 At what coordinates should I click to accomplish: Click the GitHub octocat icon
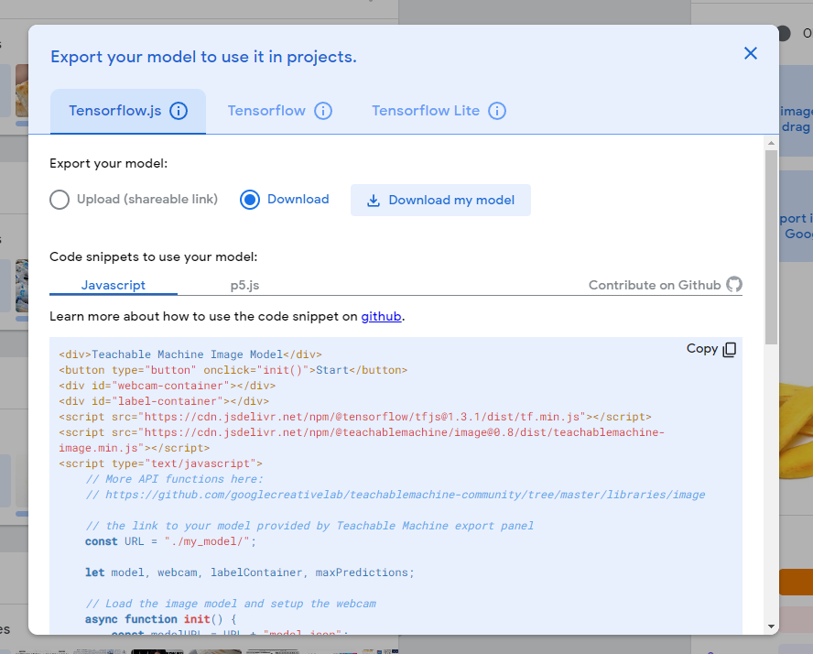coord(733,284)
